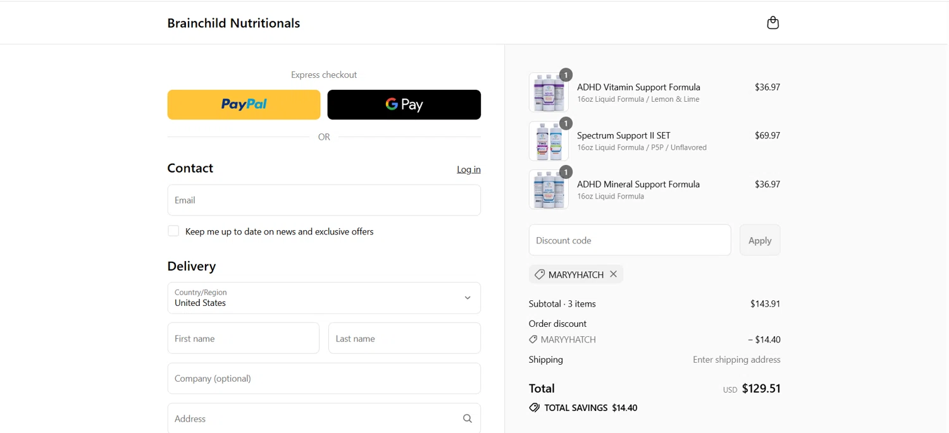Click the quantity badge on ADHD Mineral Support

click(566, 172)
